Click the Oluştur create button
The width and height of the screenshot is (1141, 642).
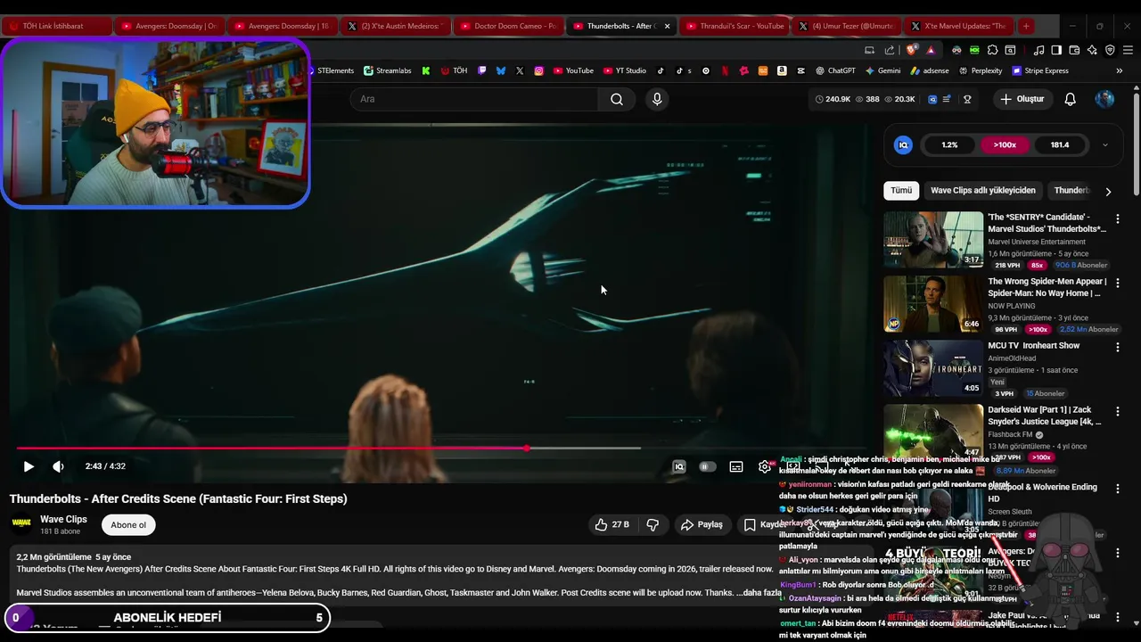tap(1022, 99)
